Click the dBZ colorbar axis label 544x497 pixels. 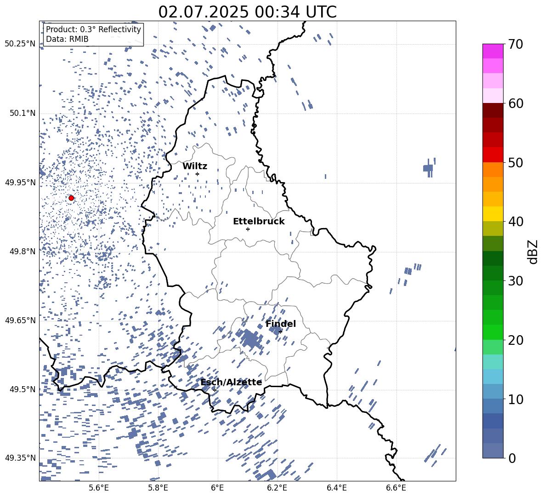(x=533, y=251)
